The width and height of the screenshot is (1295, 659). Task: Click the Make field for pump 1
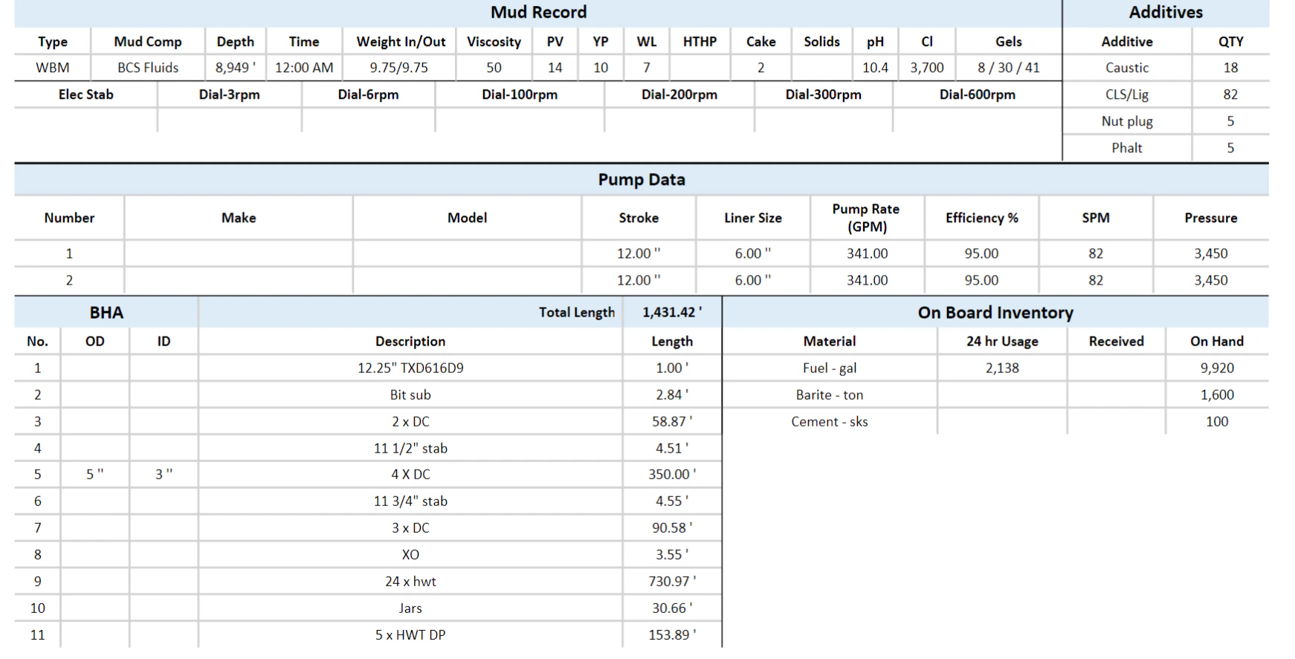tap(239, 253)
